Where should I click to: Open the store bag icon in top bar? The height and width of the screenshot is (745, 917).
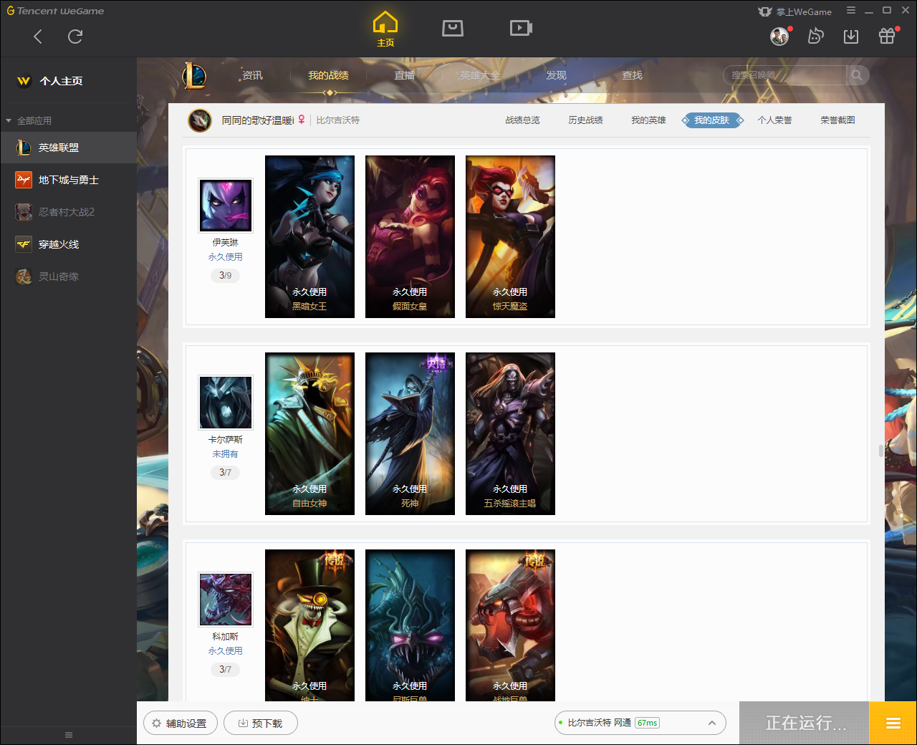pos(453,28)
